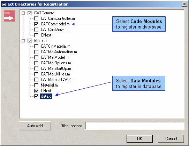189x146 pixels.
Task: Enable CATMatAutomation.m module checkbox
Action: pyautogui.click(x=36, y=52)
